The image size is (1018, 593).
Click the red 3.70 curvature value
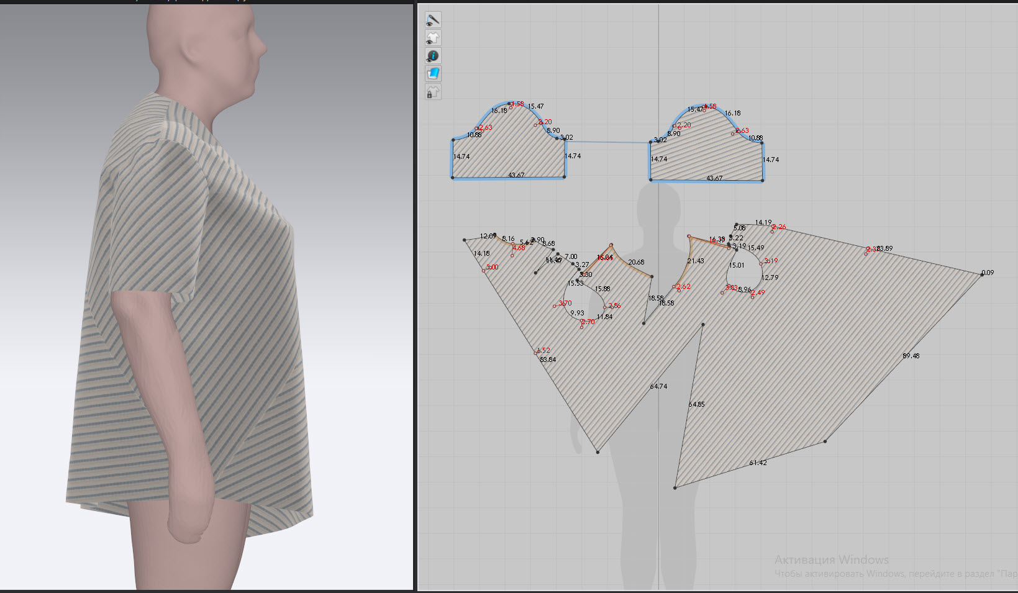(x=565, y=303)
